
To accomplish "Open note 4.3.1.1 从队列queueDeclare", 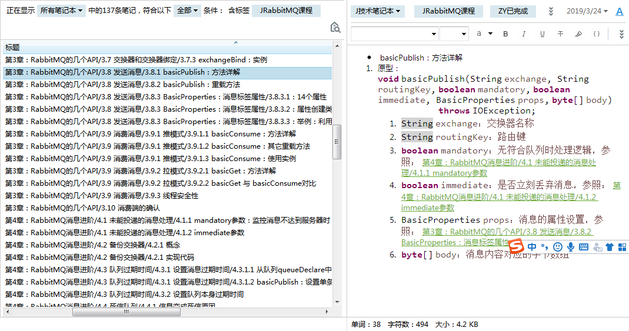I will tap(167, 270).
